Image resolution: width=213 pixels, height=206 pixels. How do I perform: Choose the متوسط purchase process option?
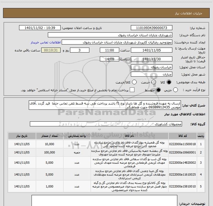pos(158,90)
